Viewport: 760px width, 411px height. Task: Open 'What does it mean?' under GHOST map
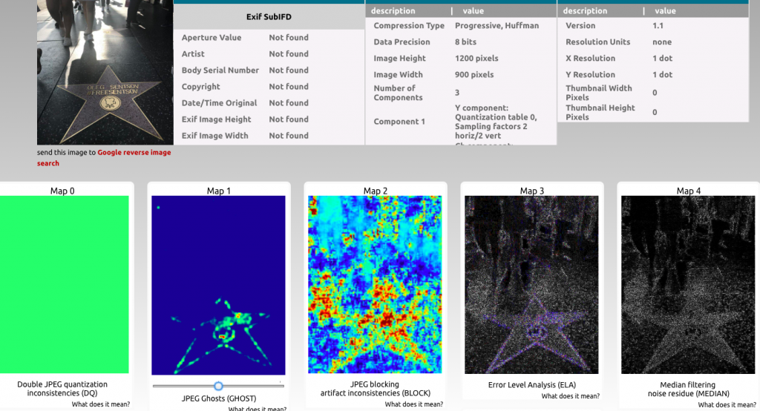(258, 409)
